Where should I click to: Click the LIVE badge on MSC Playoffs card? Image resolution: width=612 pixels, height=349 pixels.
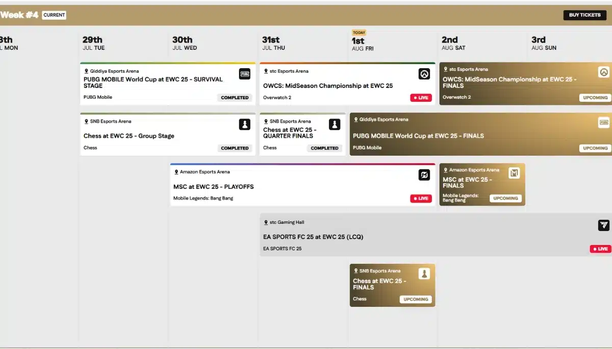[x=421, y=198]
